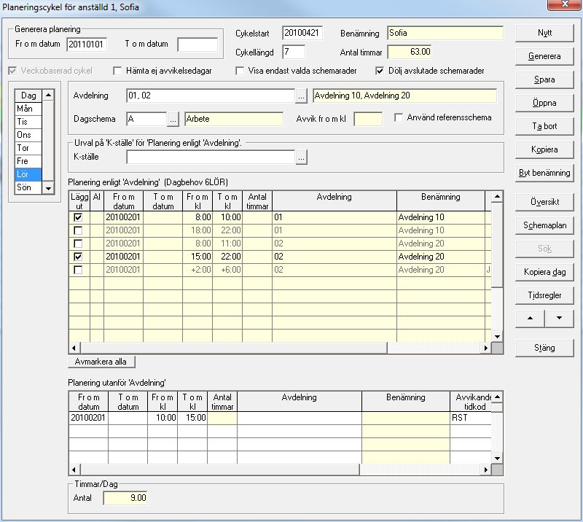Close the Planeringscykel window
The height and width of the screenshot is (522, 583).
click(564, 5)
